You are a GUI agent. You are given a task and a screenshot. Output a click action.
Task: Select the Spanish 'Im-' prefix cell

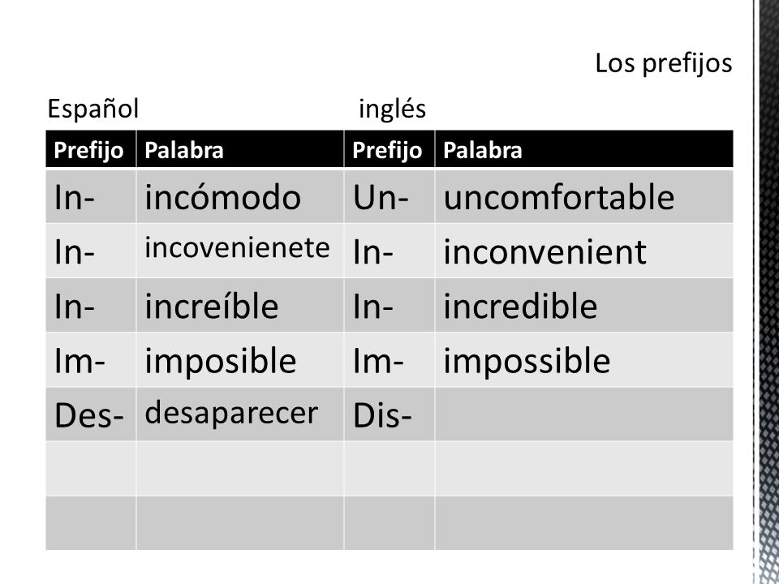tap(91, 360)
